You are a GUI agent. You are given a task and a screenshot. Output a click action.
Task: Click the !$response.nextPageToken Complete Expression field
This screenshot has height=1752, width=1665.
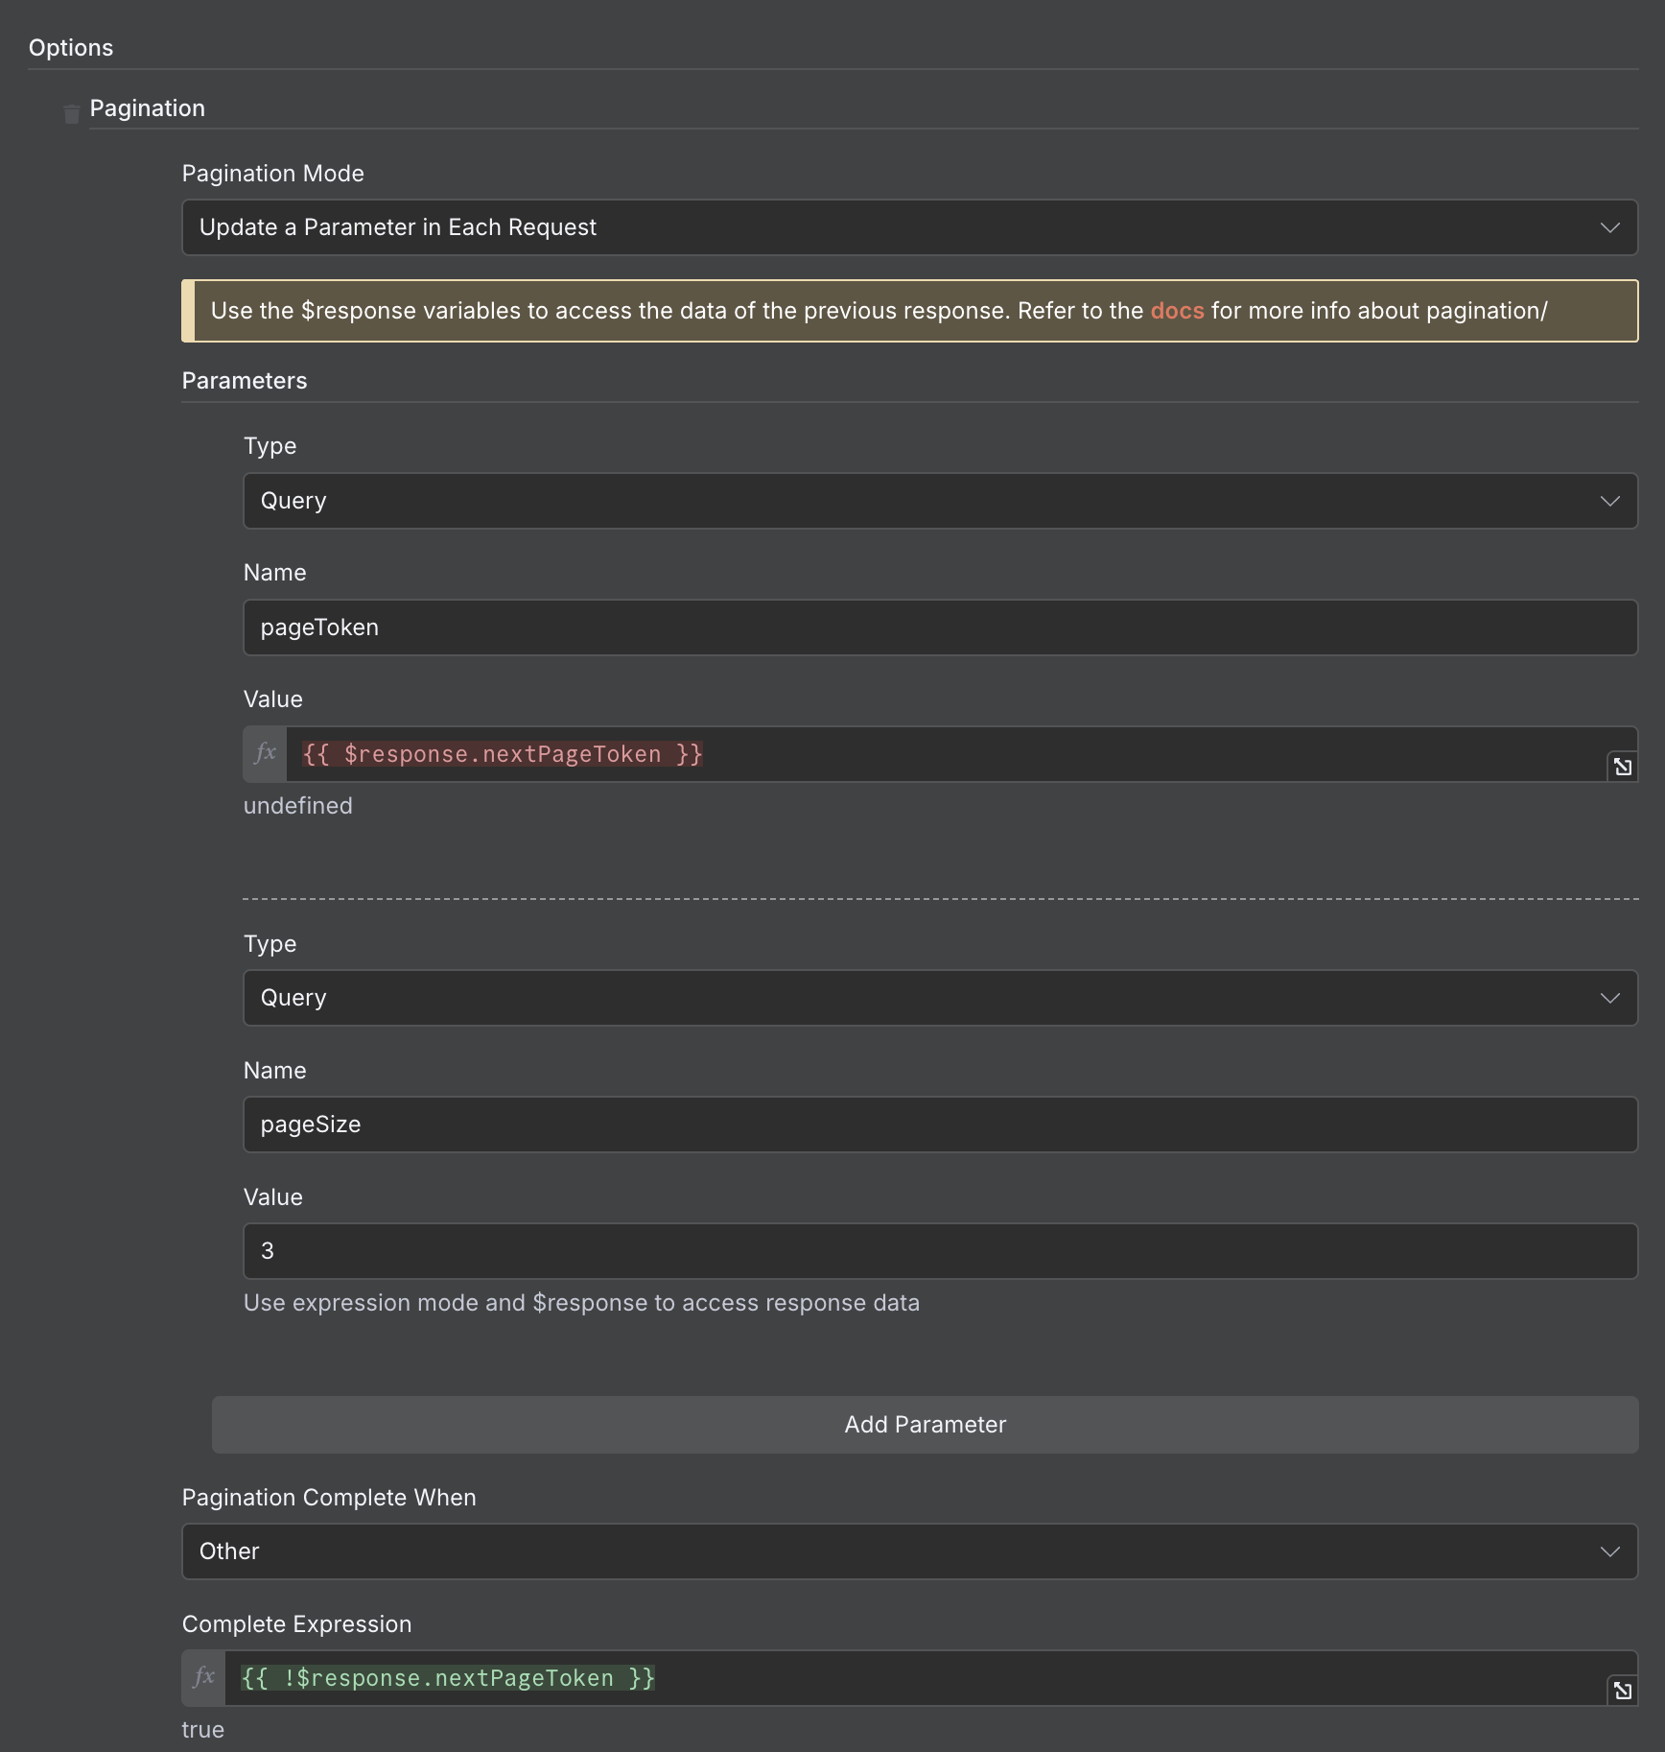(x=911, y=1678)
